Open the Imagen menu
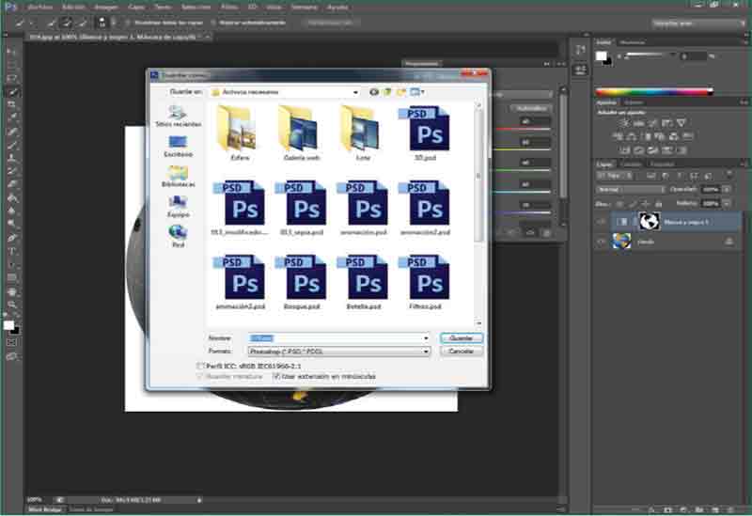Image resolution: width=752 pixels, height=516 pixels. [x=105, y=7]
